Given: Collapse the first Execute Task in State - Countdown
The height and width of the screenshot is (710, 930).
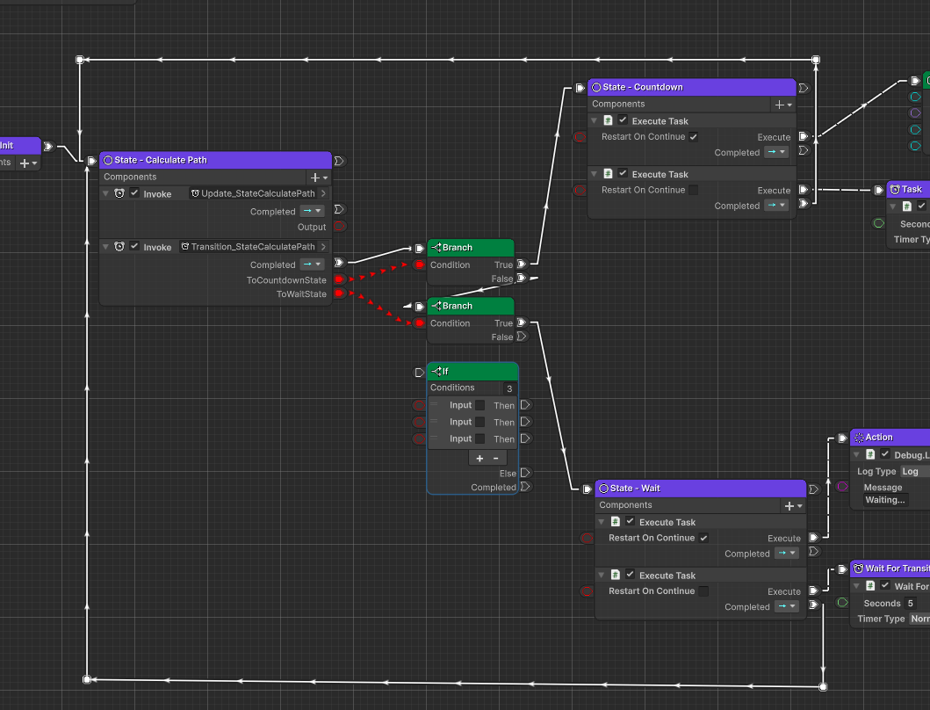Looking at the screenshot, I should pos(595,121).
